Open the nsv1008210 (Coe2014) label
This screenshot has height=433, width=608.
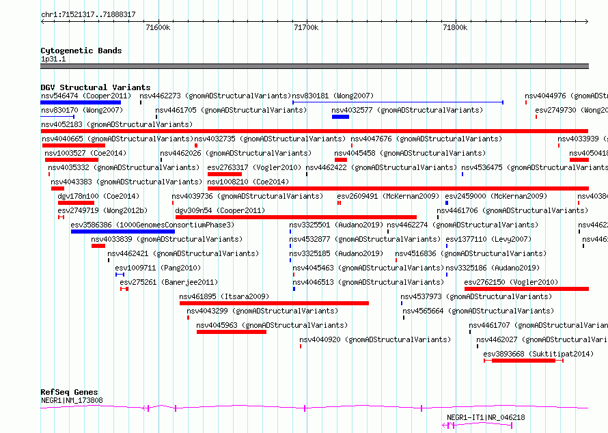click(x=248, y=182)
